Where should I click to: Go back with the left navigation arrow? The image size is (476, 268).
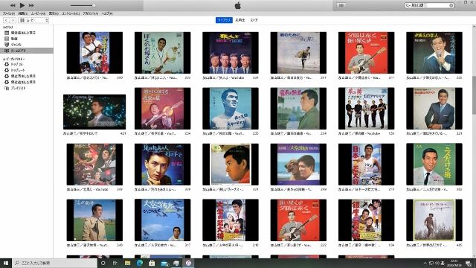[6, 20]
